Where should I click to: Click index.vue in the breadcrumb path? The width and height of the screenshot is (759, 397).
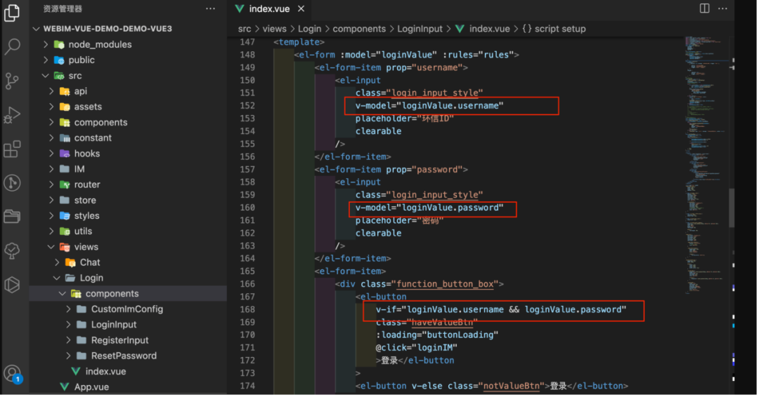pyautogui.click(x=489, y=29)
